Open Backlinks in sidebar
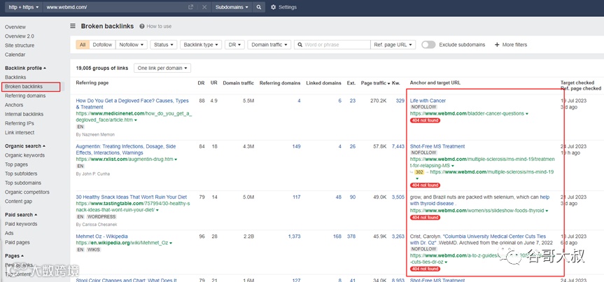The image size is (604, 282). (15, 78)
